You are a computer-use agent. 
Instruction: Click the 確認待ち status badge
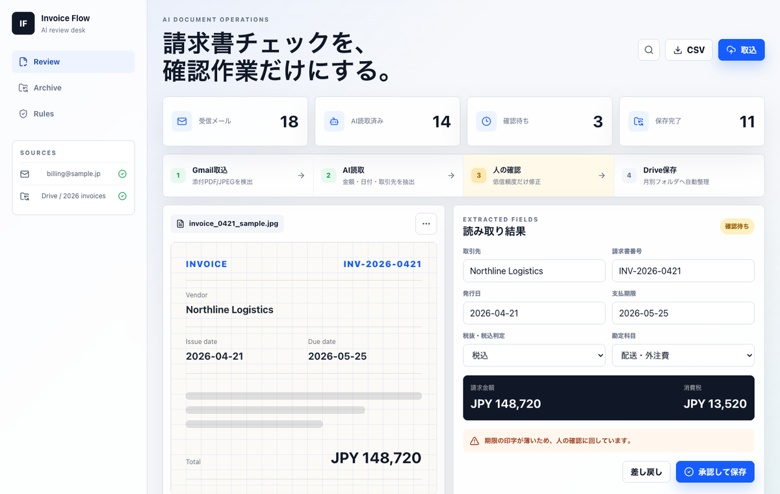tap(737, 226)
